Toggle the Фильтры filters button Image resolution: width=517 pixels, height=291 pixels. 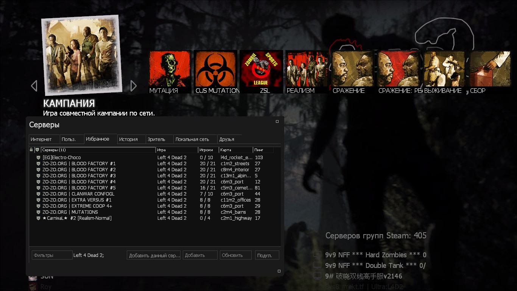coord(52,255)
